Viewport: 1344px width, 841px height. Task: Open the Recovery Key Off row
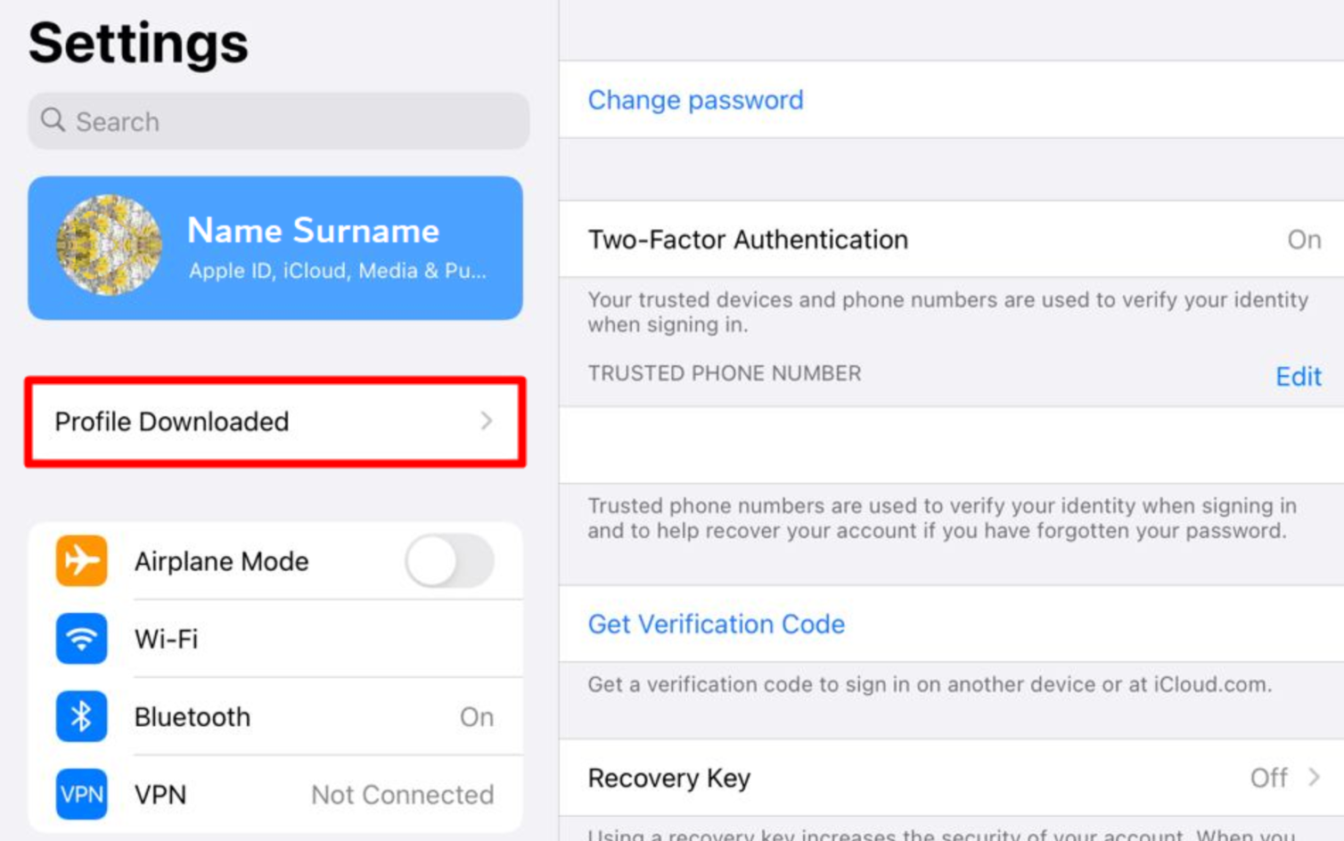click(951, 778)
